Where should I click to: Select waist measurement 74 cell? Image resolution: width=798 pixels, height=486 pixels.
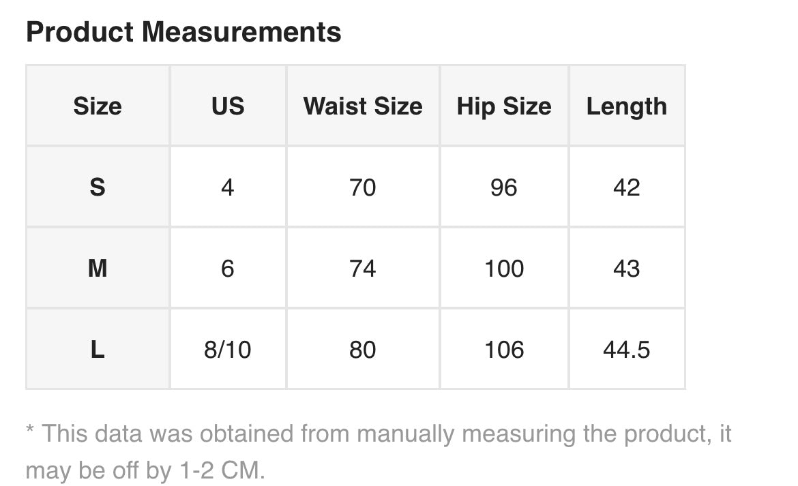pyautogui.click(x=363, y=269)
